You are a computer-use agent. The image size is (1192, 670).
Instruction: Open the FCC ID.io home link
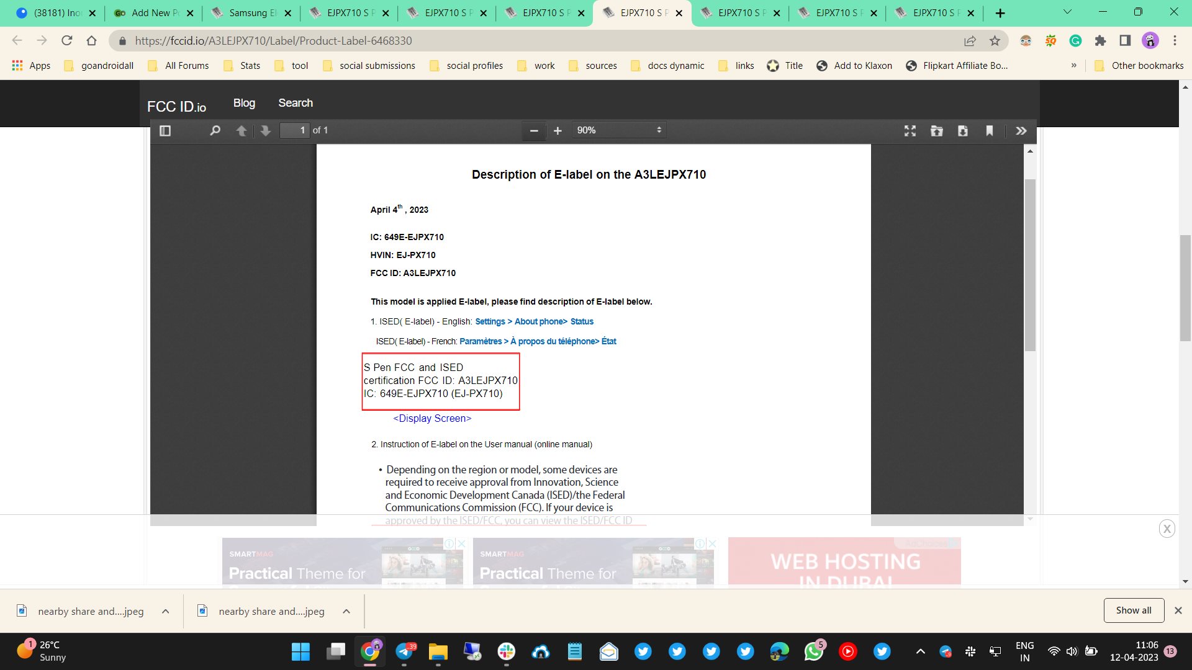point(176,107)
